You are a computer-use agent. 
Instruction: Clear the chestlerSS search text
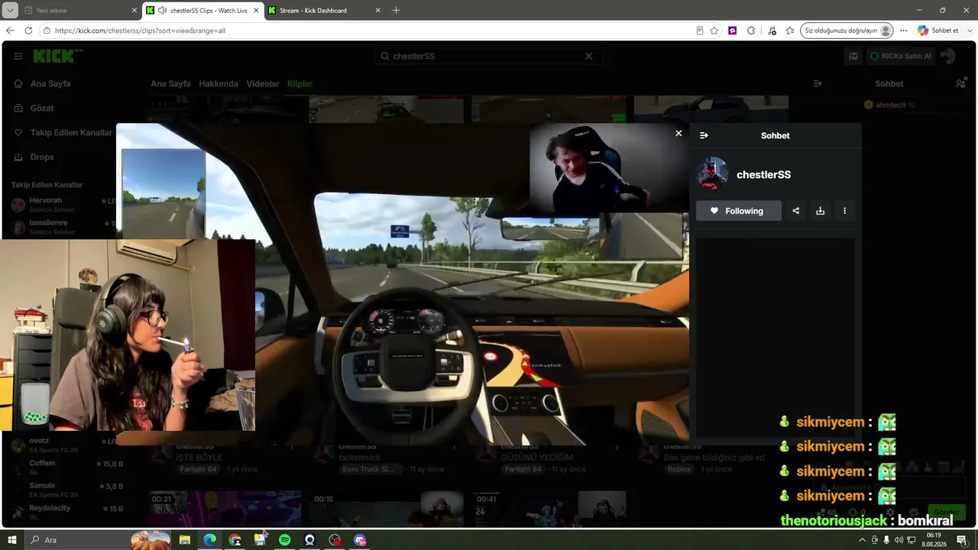tap(588, 56)
